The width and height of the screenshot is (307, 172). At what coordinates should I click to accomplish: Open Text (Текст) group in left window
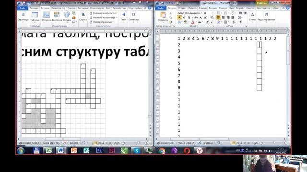click(123, 17)
